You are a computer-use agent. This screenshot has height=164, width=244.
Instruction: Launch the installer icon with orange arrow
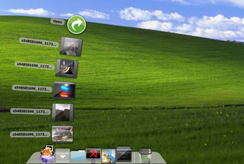pyautogui.click(x=47, y=155)
